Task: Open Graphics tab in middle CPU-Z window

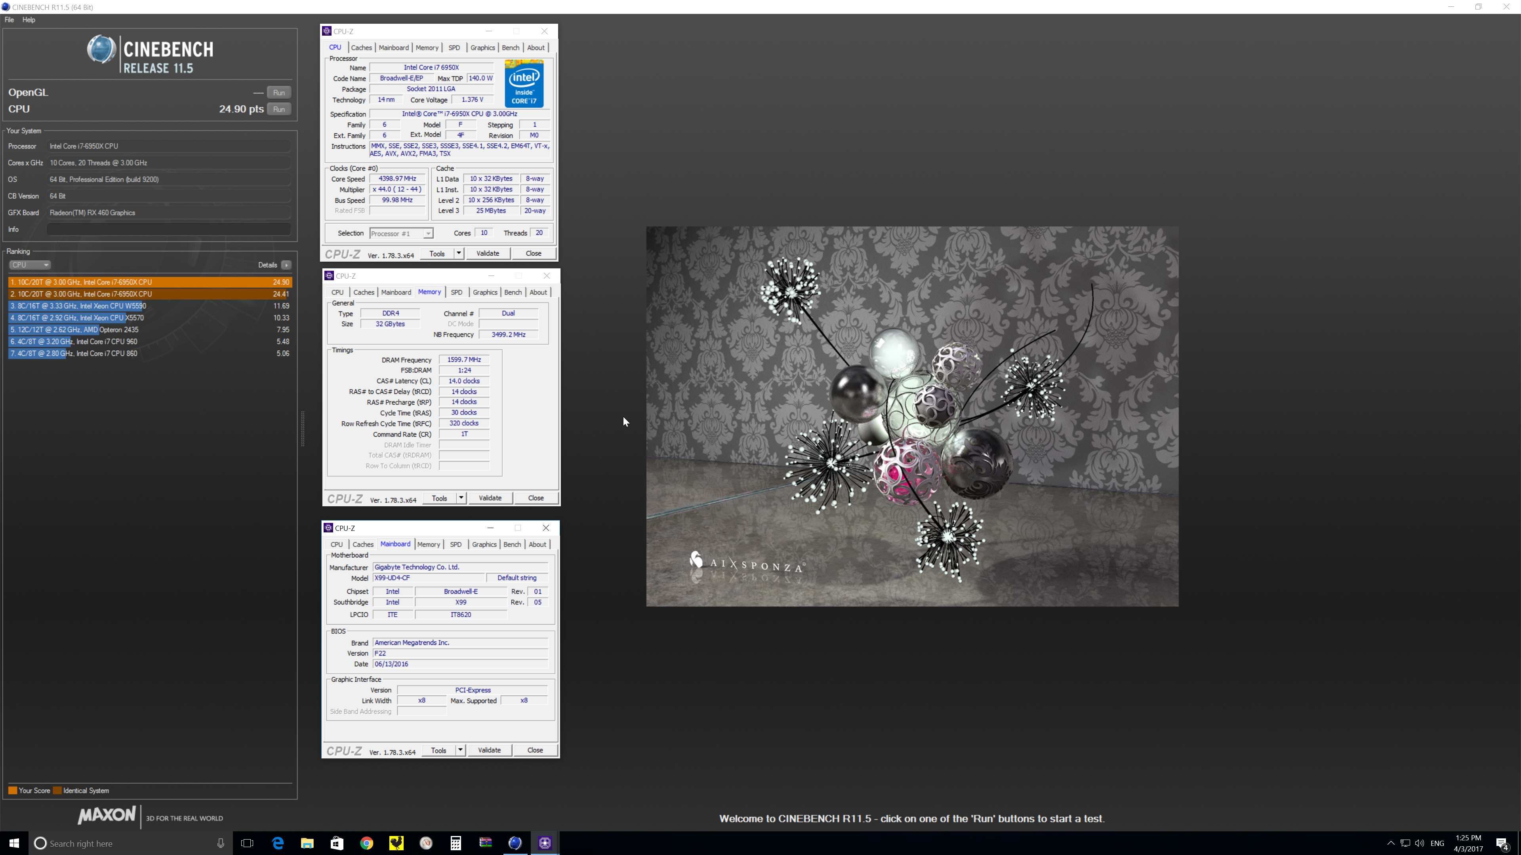Action: pos(485,292)
